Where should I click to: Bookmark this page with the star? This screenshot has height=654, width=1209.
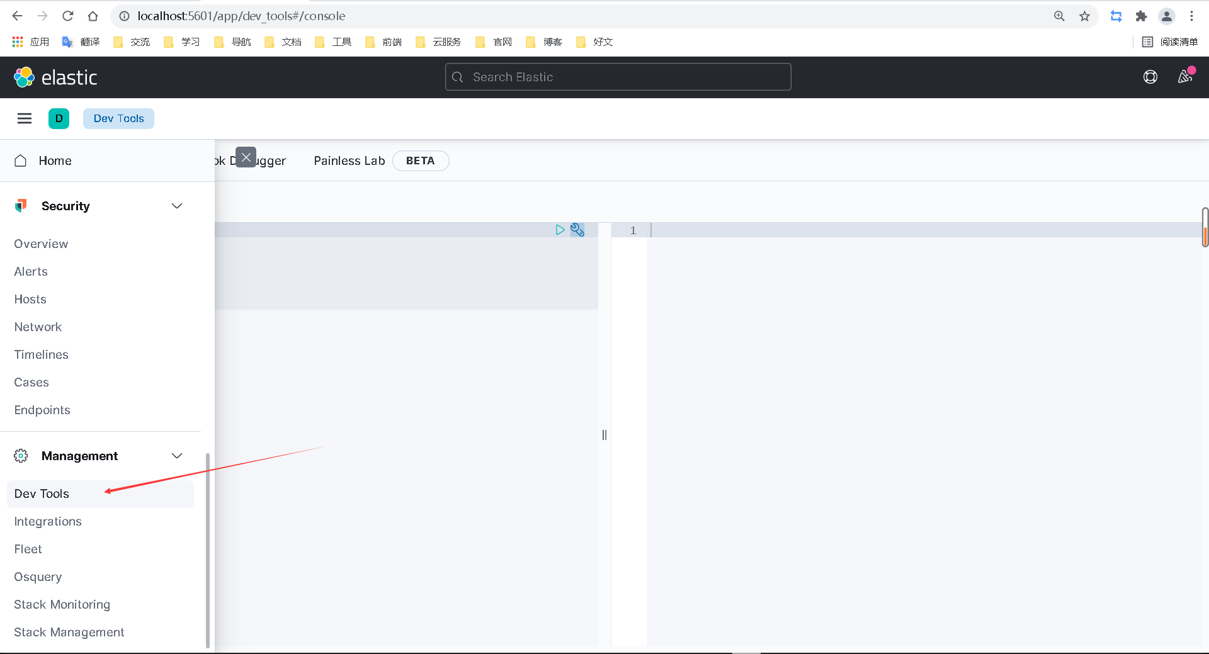click(1084, 16)
